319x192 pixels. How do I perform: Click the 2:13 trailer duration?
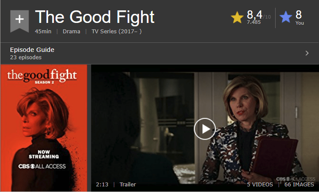(x=102, y=184)
